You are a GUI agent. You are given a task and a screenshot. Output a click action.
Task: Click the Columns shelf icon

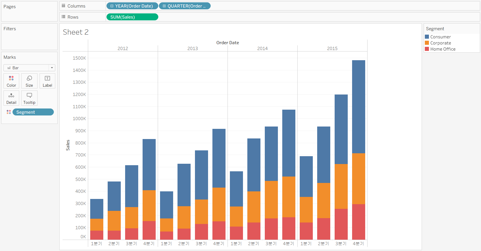(x=63, y=6)
